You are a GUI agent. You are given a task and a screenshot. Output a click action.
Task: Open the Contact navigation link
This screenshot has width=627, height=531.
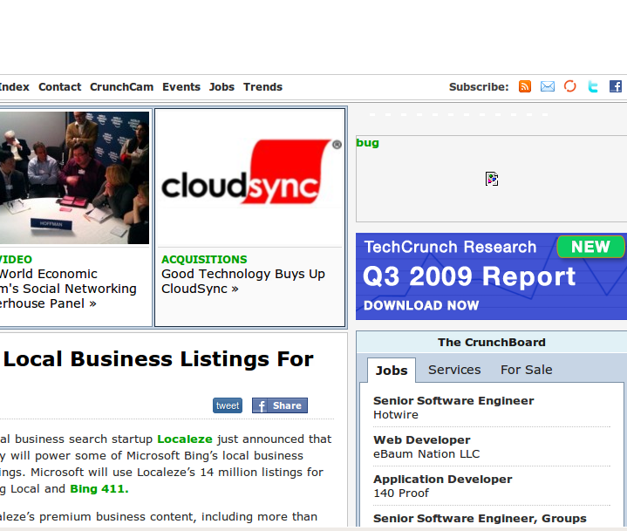click(x=59, y=87)
